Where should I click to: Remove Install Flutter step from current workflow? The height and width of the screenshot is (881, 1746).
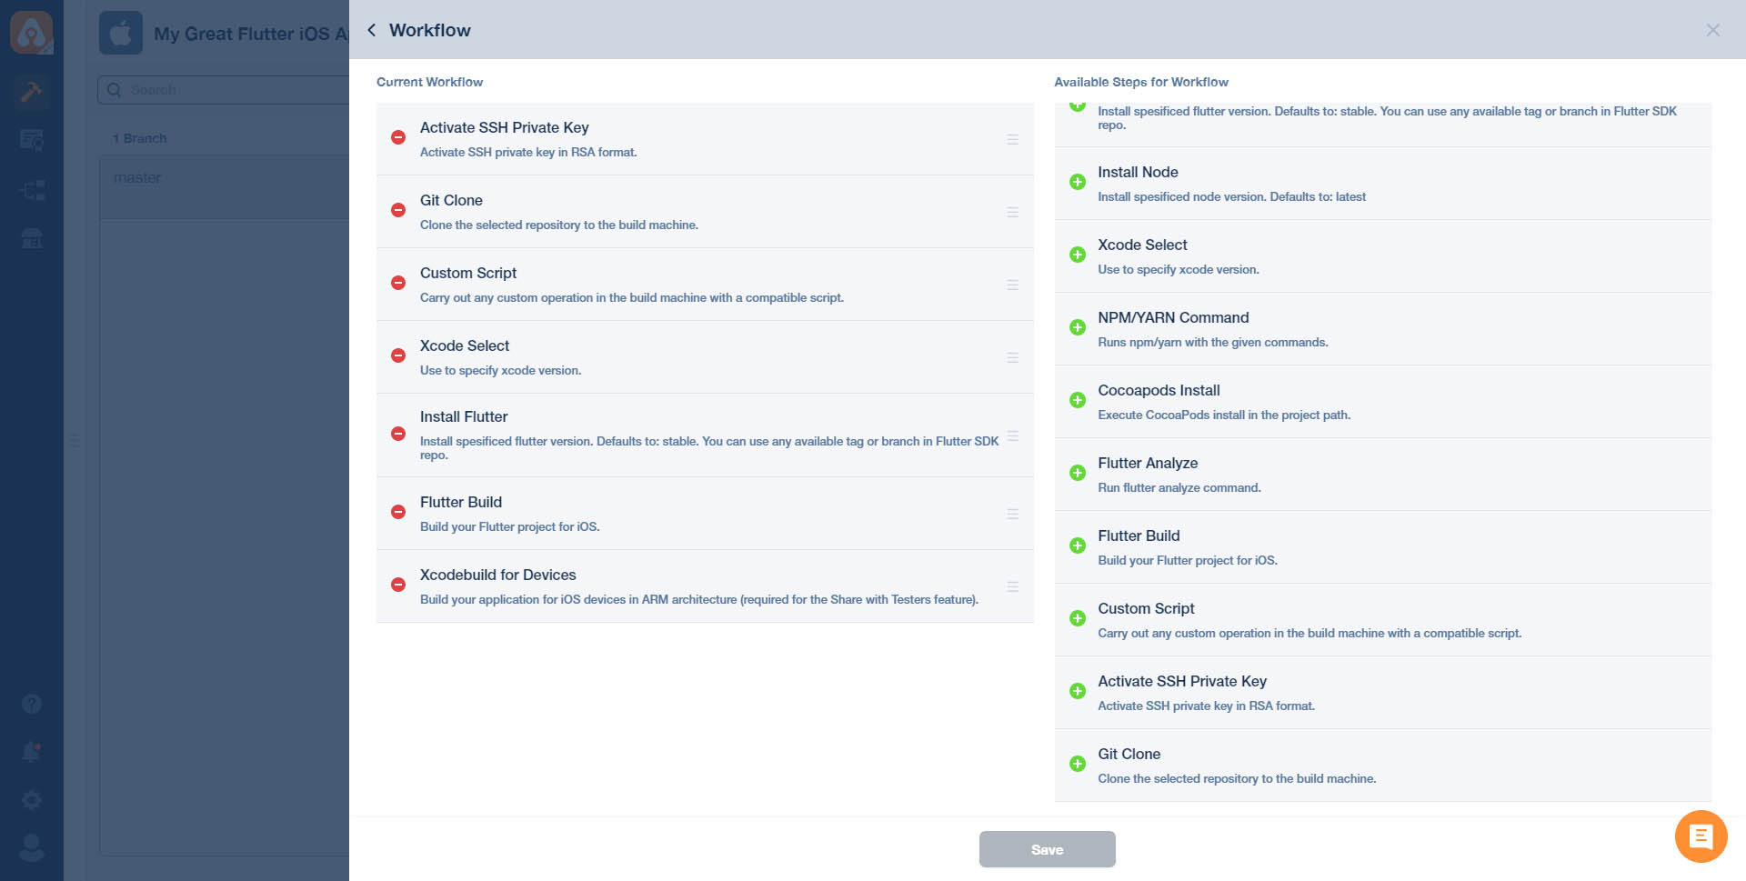tap(397, 434)
